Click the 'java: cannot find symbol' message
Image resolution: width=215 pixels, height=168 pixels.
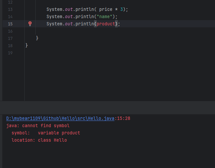pyautogui.click(x=38, y=126)
